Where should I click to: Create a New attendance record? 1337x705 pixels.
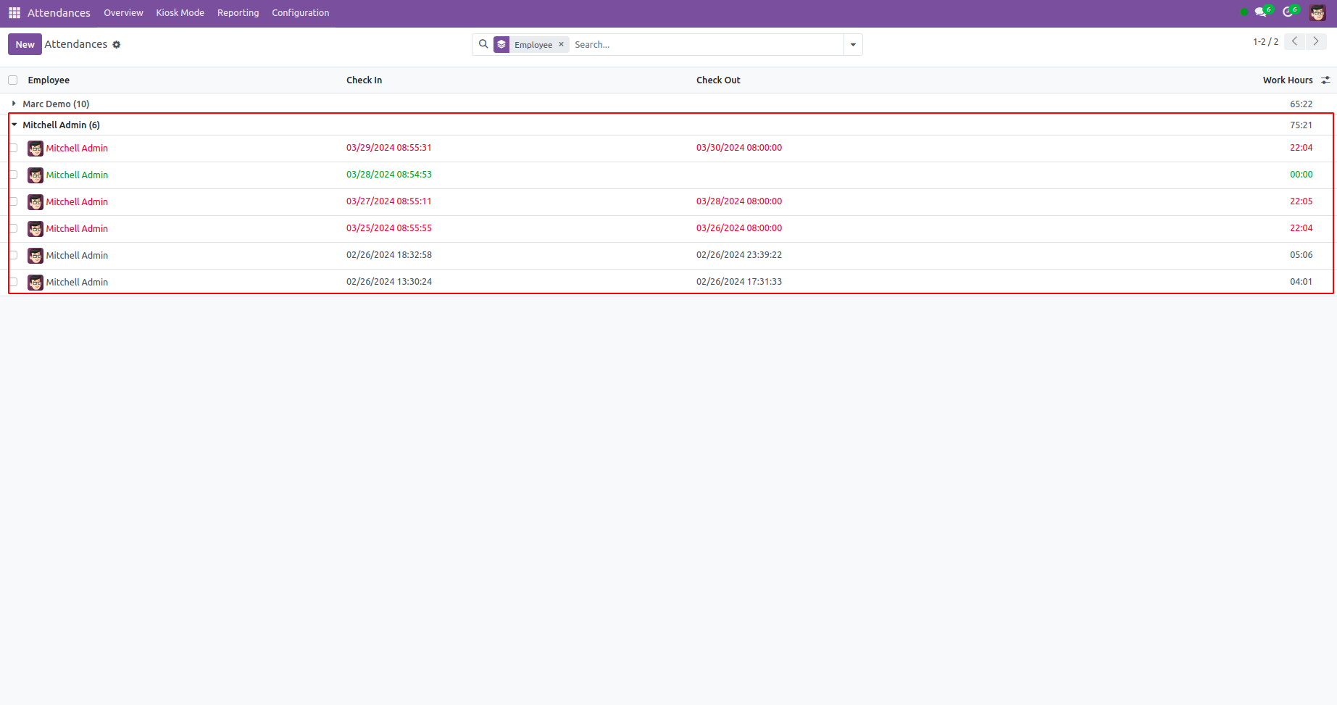tap(25, 44)
